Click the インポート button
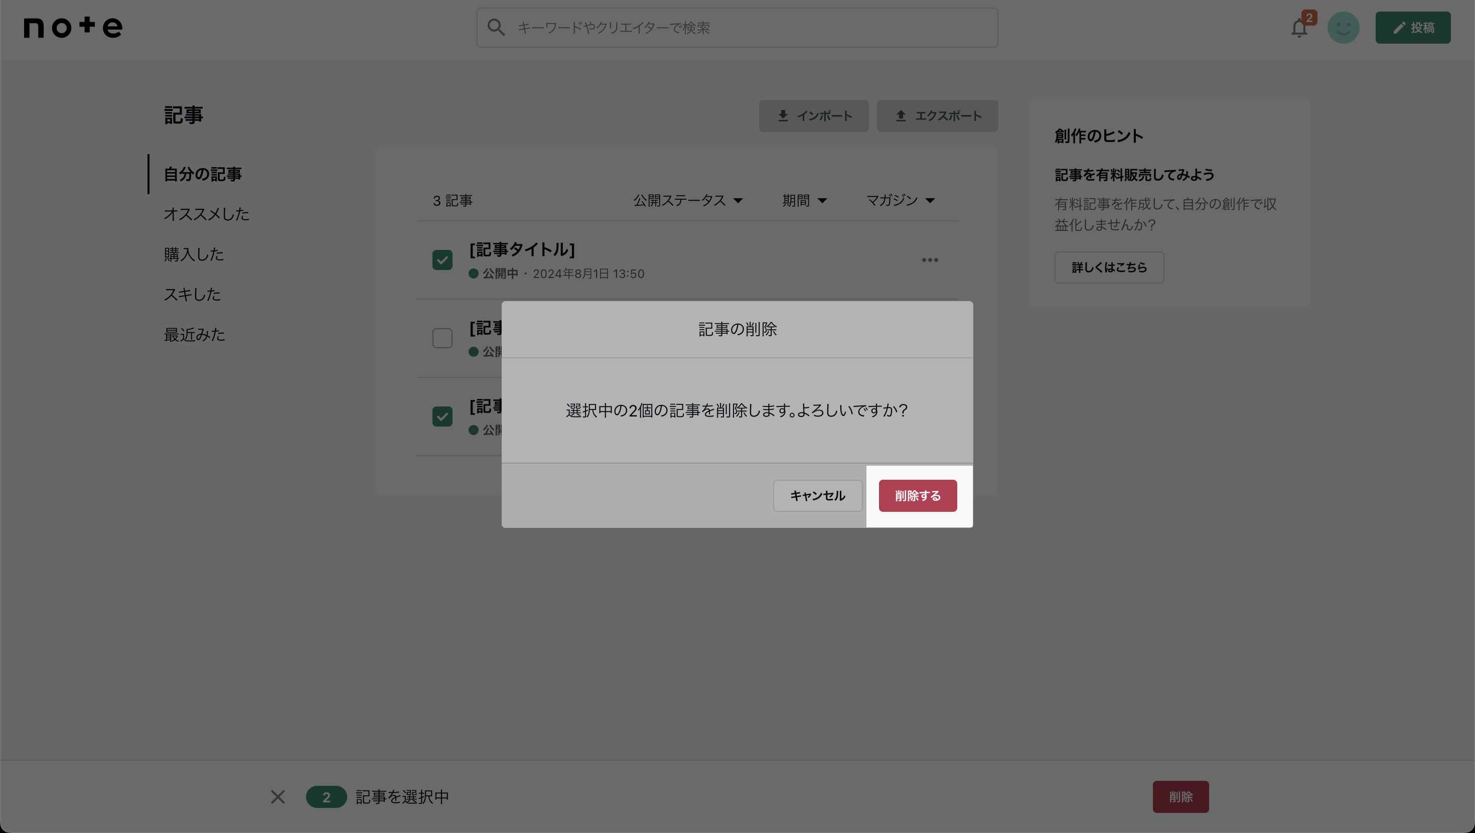The height and width of the screenshot is (833, 1475). tap(814, 116)
